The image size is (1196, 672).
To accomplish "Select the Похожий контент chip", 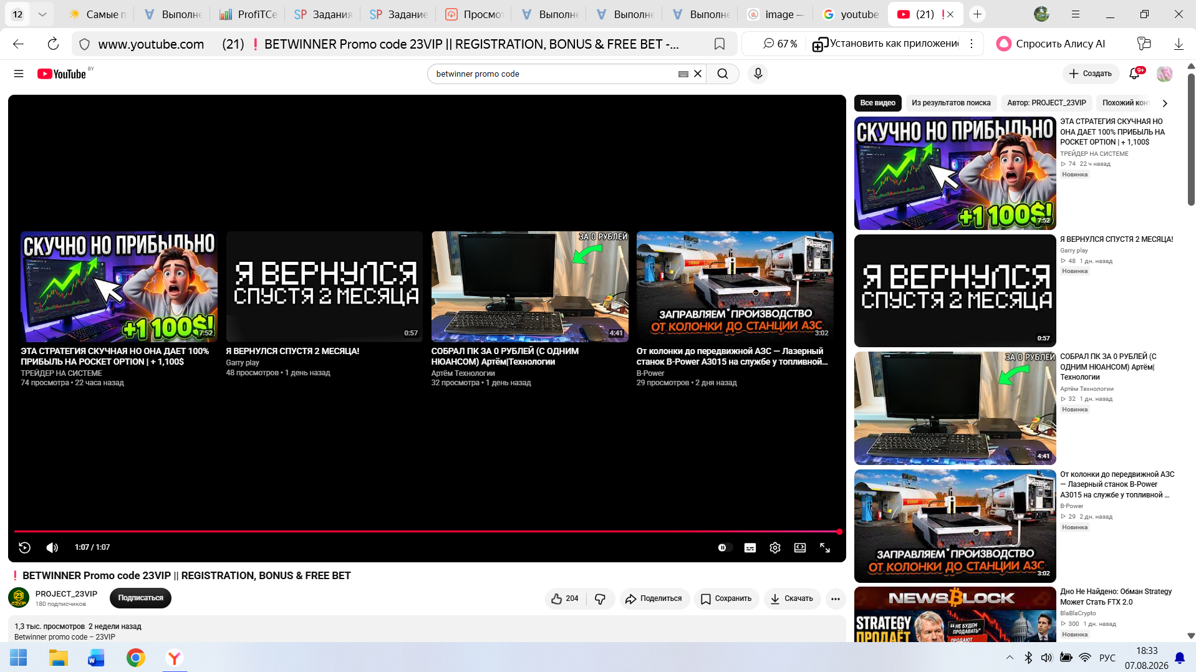I will 1124,103.
